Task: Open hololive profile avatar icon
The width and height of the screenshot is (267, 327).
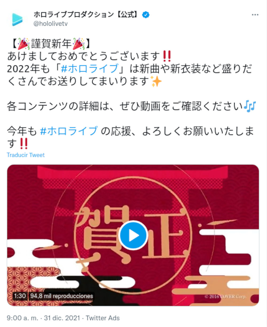Action: (x=18, y=19)
